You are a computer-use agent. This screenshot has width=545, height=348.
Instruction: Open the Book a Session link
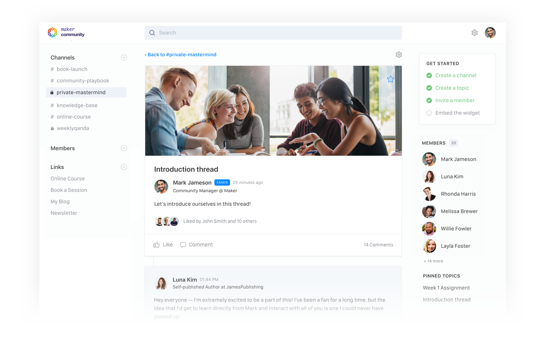click(x=69, y=190)
